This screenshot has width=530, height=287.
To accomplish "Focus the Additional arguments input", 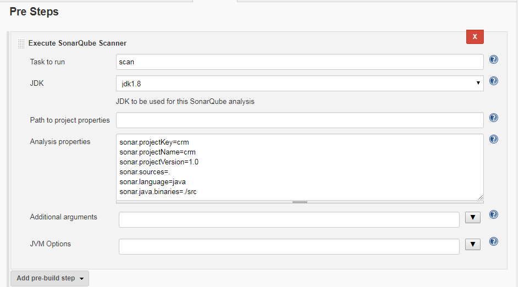I will (289, 220).
